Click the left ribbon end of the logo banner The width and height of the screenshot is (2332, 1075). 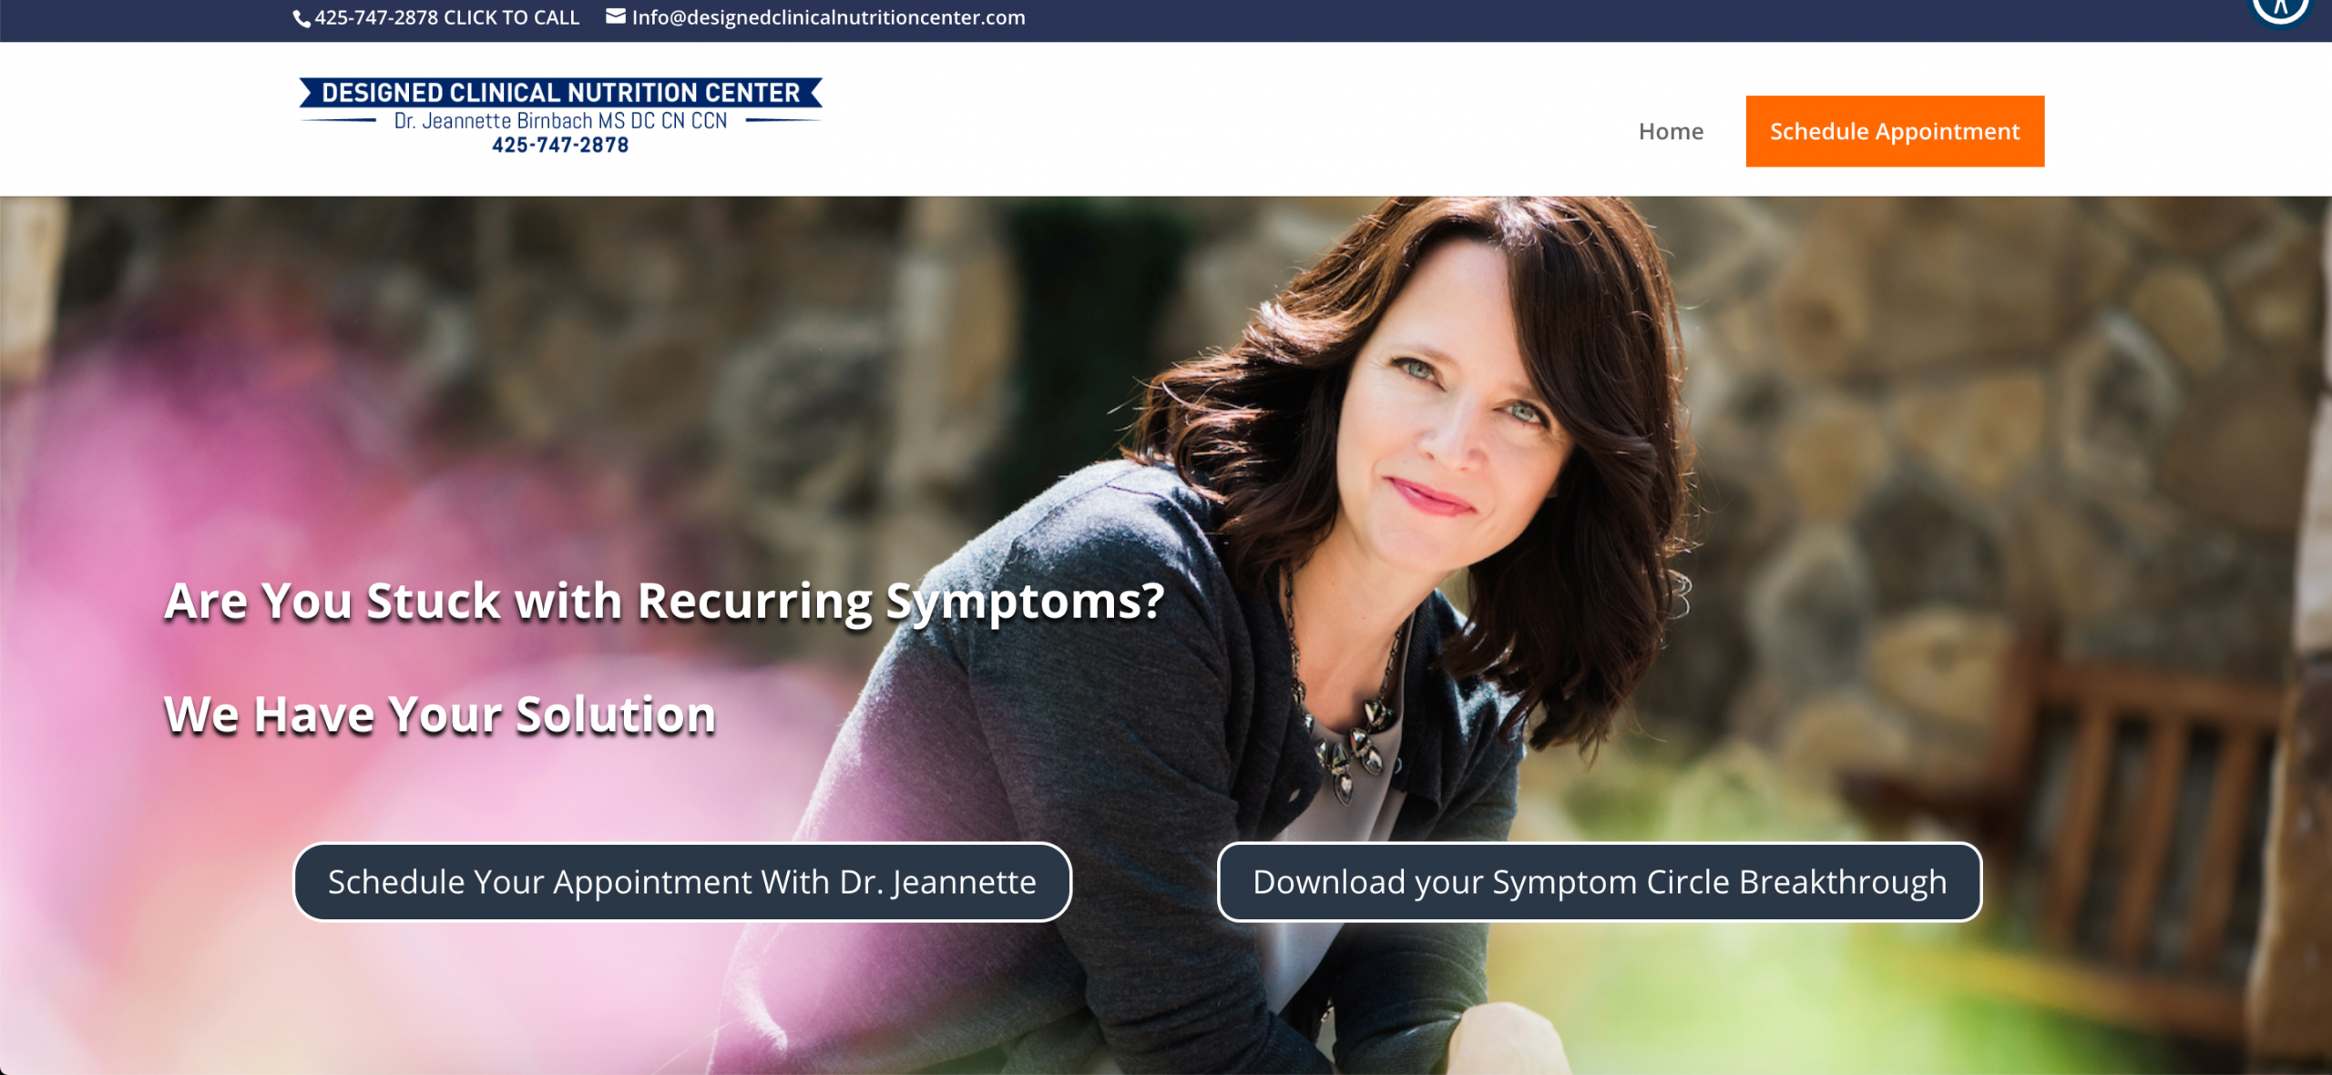pyautogui.click(x=308, y=92)
